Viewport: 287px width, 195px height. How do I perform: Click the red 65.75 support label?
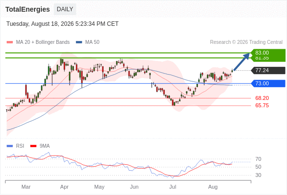click(x=262, y=105)
